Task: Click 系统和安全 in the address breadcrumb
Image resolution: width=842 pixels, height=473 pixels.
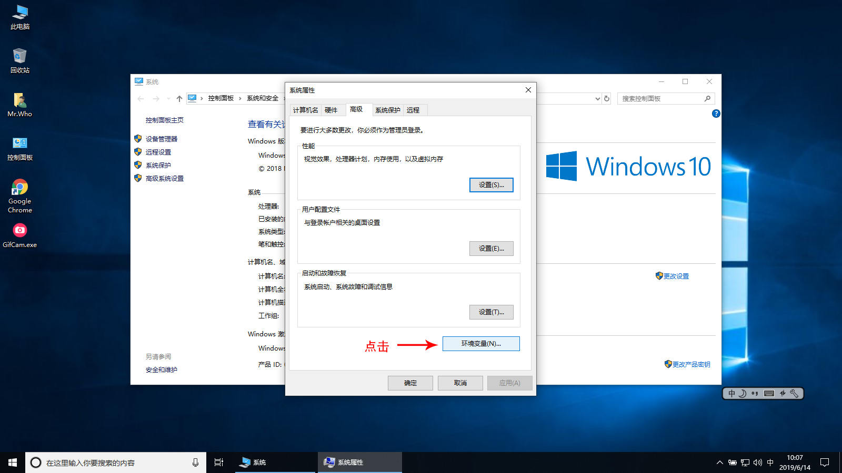Action: pyautogui.click(x=263, y=98)
